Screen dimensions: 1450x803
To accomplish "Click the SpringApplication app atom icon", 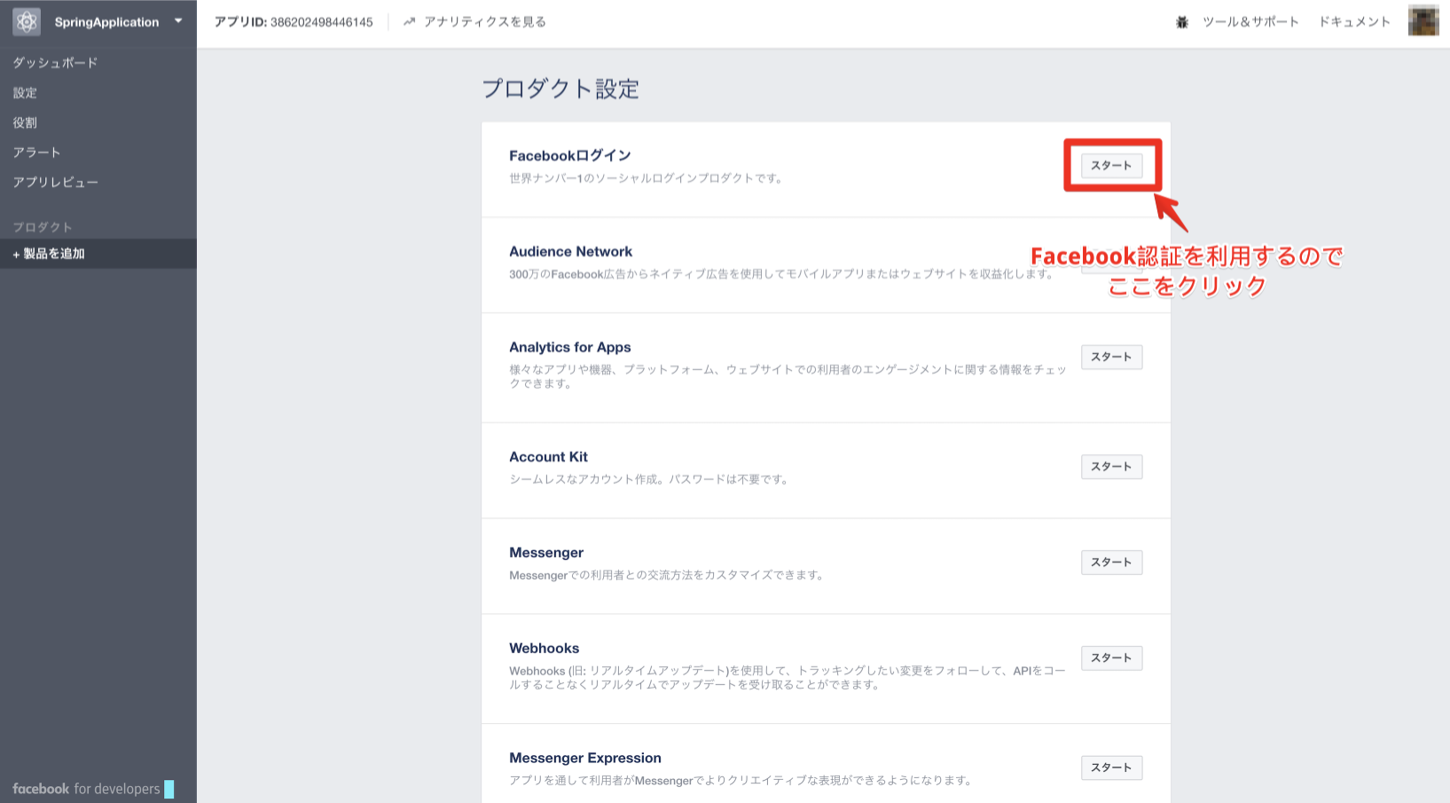I will click(27, 21).
